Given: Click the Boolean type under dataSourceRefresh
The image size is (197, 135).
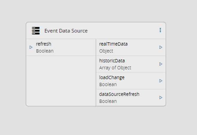Looking at the screenshot, I should click(108, 101).
